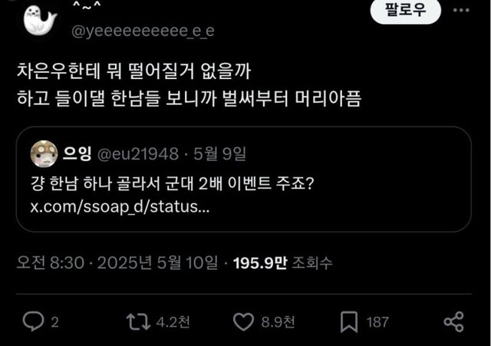The height and width of the screenshot is (346, 491).
Task: Click the quoted author name 으잉
Action: click(77, 153)
